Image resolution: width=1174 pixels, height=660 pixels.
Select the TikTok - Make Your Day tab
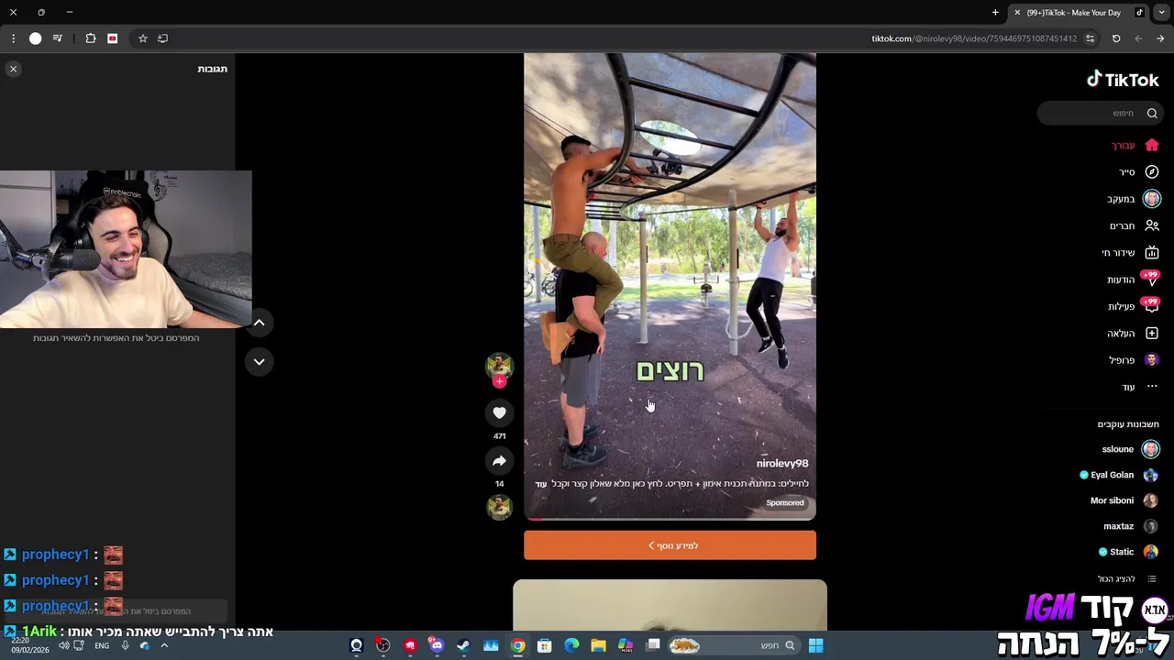tap(1079, 12)
